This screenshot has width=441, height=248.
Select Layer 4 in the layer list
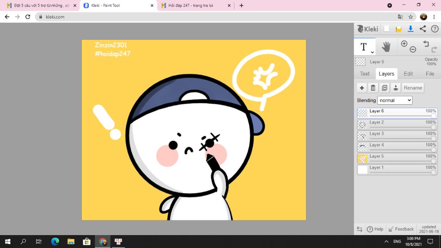tap(397, 147)
